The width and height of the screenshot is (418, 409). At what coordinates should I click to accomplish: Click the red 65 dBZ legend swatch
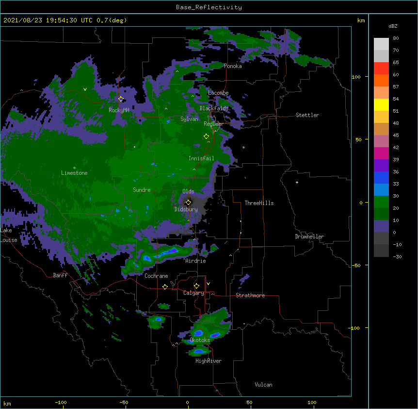[x=381, y=68]
